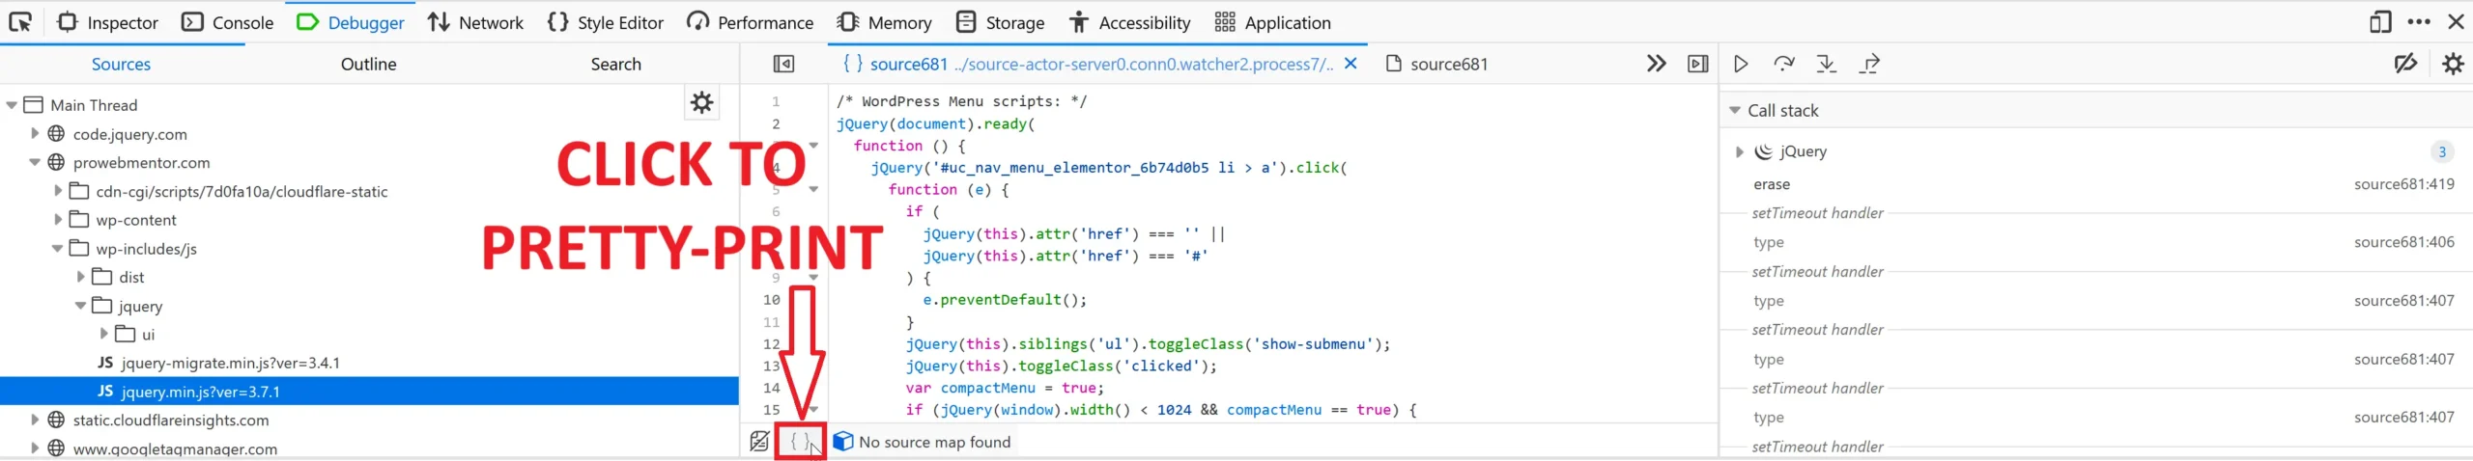Viewport: 2473px width, 461px height.
Task: Close the source681 editor tab
Action: click(x=1350, y=64)
